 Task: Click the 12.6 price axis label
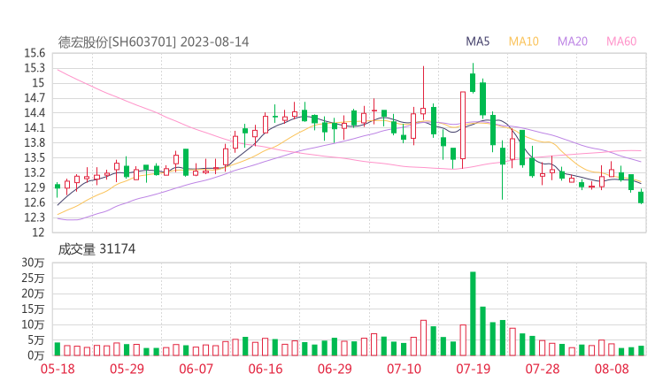pos(35,202)
